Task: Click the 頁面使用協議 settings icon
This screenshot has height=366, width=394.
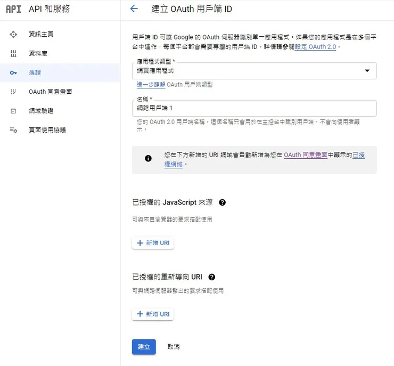Action: click(x=13, y=130)
